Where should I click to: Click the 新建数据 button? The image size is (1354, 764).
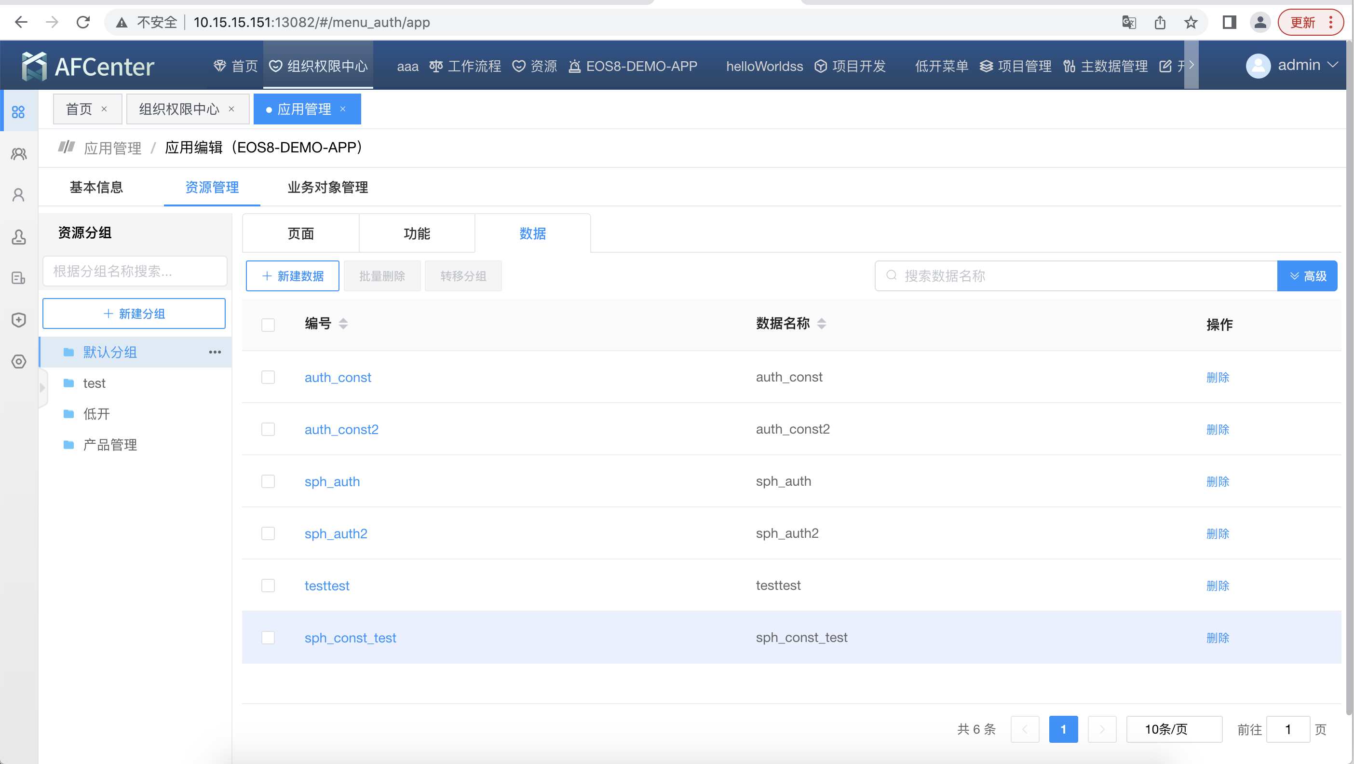(x=292, y=275)
